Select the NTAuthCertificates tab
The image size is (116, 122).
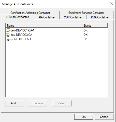(x=18, y=17)
